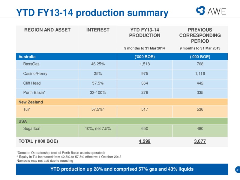Click the 'INTEREST' column header
240x180 pixels.
click(98, 30)
